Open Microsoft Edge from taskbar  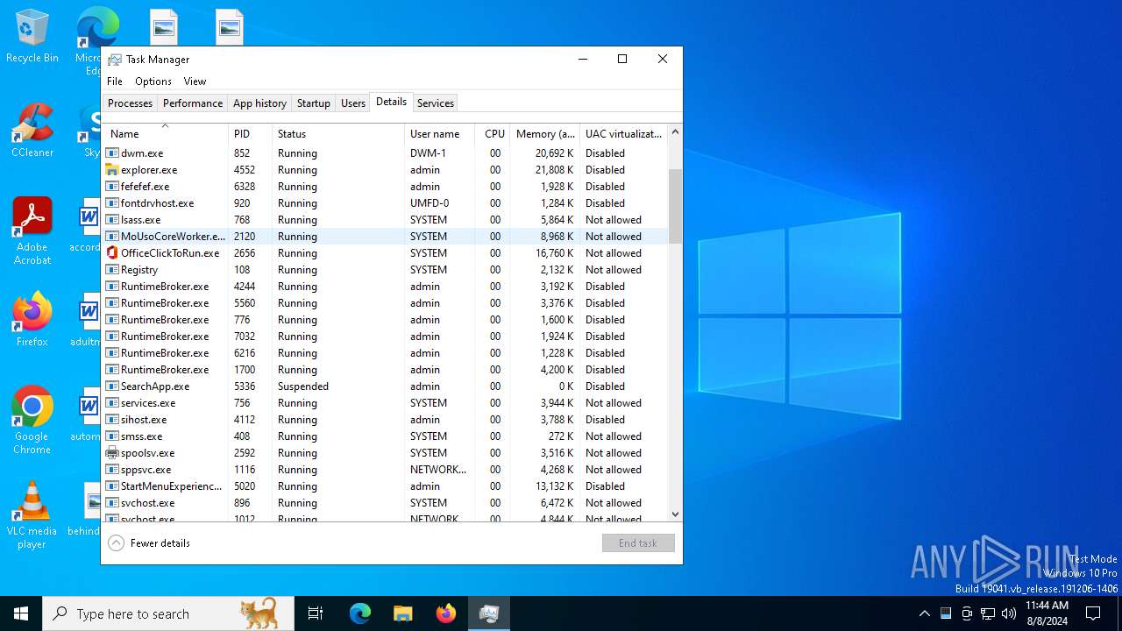(x=360, y=613)
